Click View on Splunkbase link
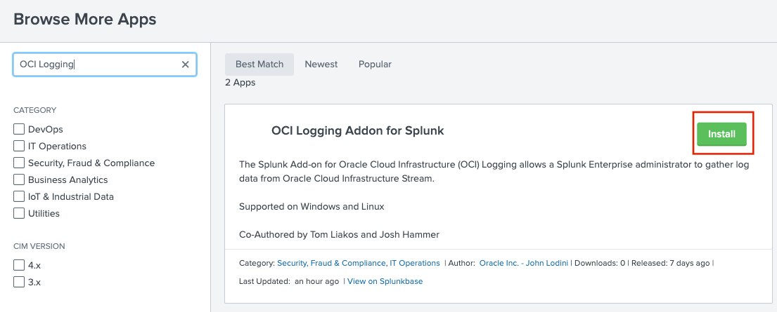 point(385,282)
